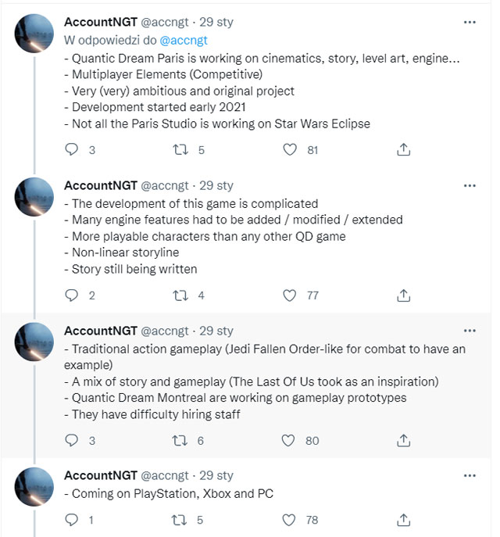Viewport: 500px width, 537px height.
Task: Retweet the Quantic Dream Paris tweet
Action: pos(180,149)
